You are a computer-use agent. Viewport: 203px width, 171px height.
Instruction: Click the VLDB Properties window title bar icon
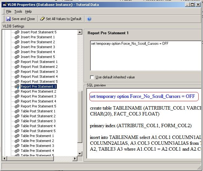click(x=5, y=5)
